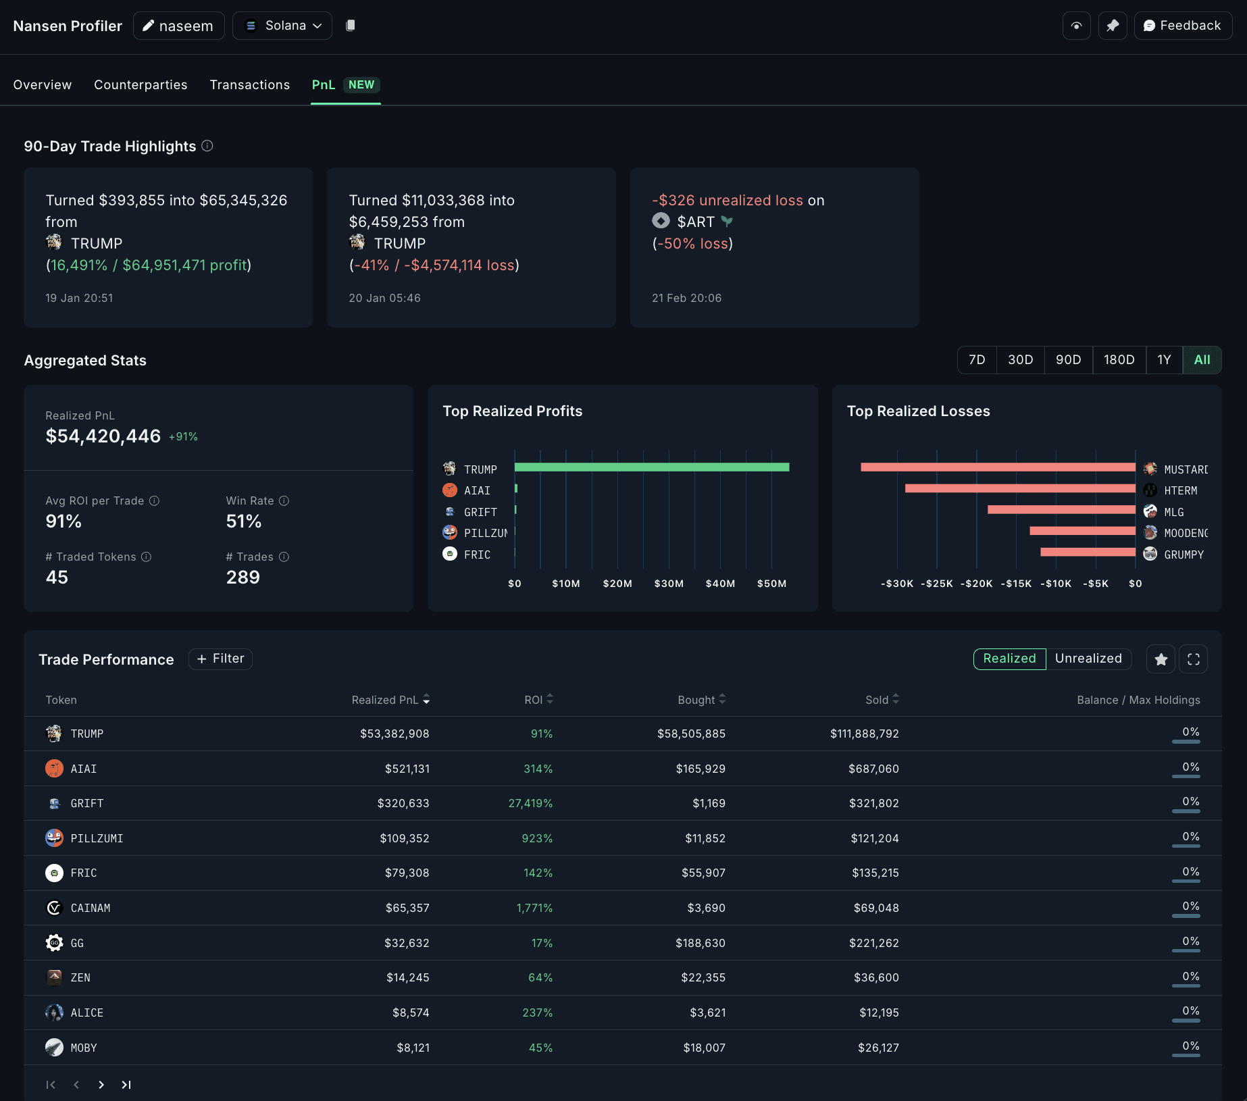Go to previous page of table
The height and width of the screenshot is (1101, 1247).
point(76,1085)
